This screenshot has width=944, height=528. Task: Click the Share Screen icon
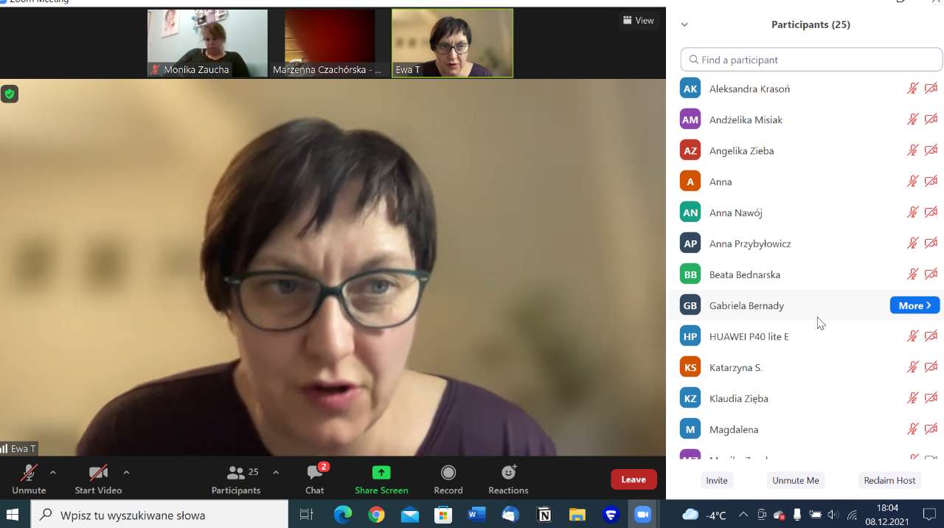381,473
